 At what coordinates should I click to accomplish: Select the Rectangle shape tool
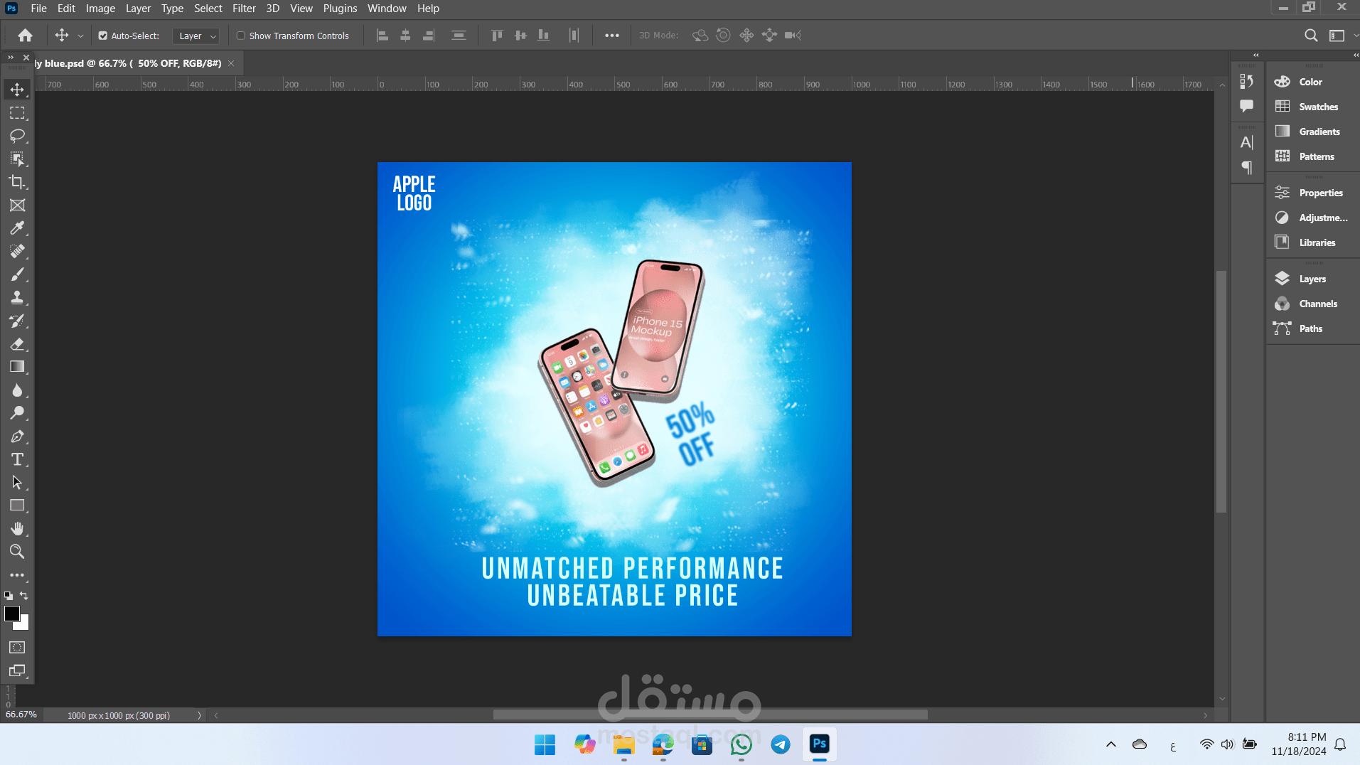point(17,505)
